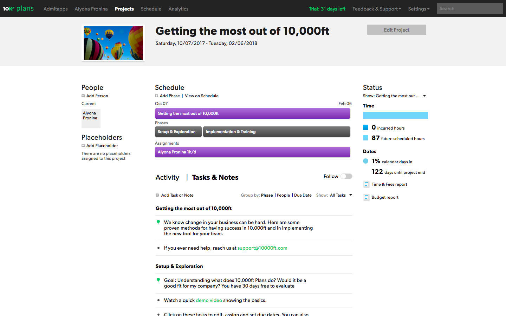Click the bullet beside the support email task
506x316 pixels.
158,248
